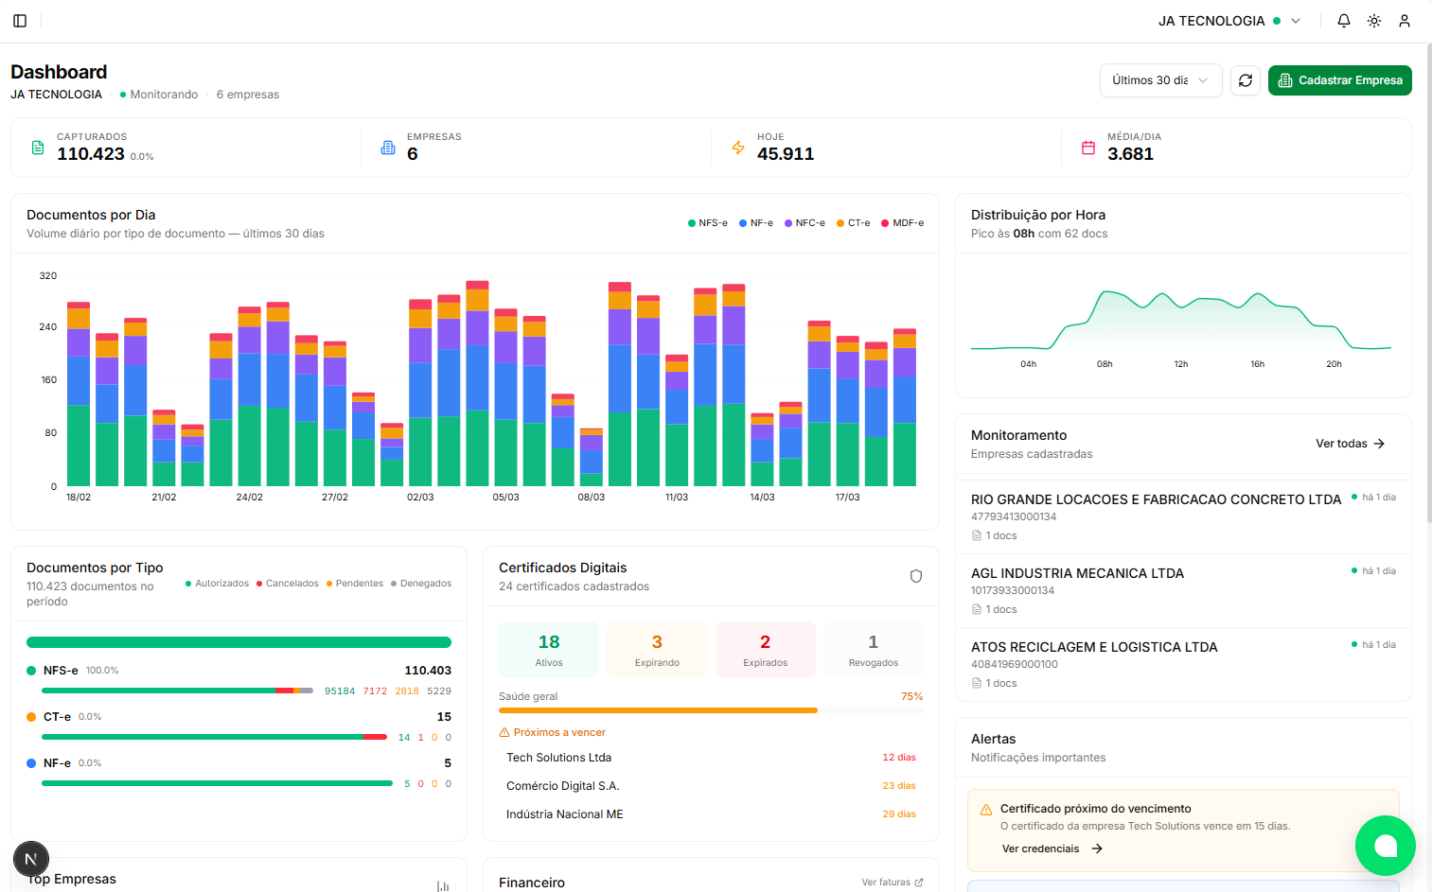Toggle the sidebar panel icon
This screenshot has height=892, width=1432.
(x=20, y=21)
